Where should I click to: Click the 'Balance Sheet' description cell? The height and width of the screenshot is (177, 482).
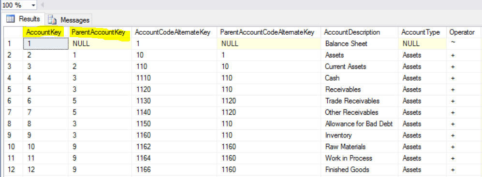click(360, 43)
